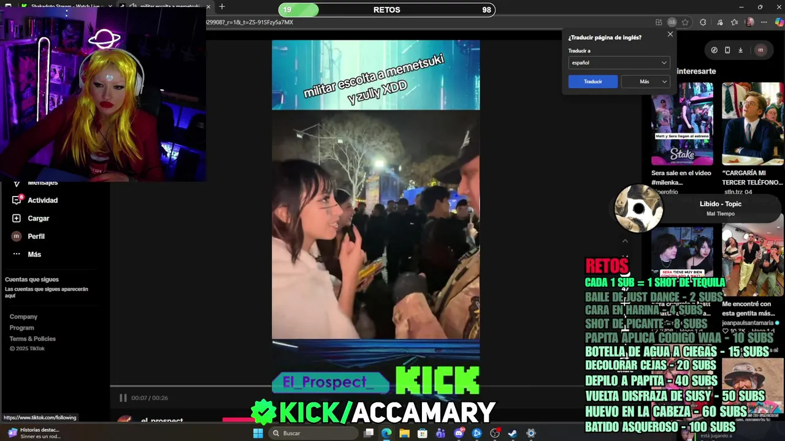Image resolution: width=785 pixels, height=441 pixels.
Task: Open the Edge profile avatar
Action: (x=749, y=22)
